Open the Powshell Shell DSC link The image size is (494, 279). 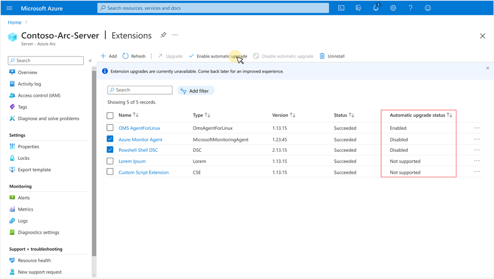pyautogui.click(x=138, y=150)
